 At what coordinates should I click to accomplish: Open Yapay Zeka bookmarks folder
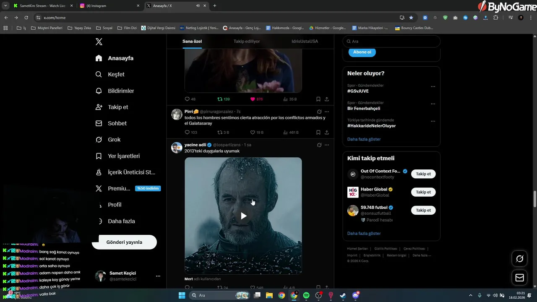click(79, 28)
